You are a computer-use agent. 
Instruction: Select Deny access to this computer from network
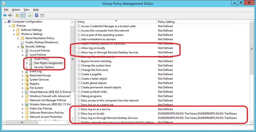(110, 101)
